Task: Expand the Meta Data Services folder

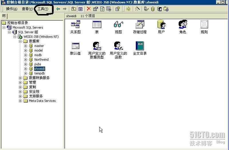Action: [20, 101]
